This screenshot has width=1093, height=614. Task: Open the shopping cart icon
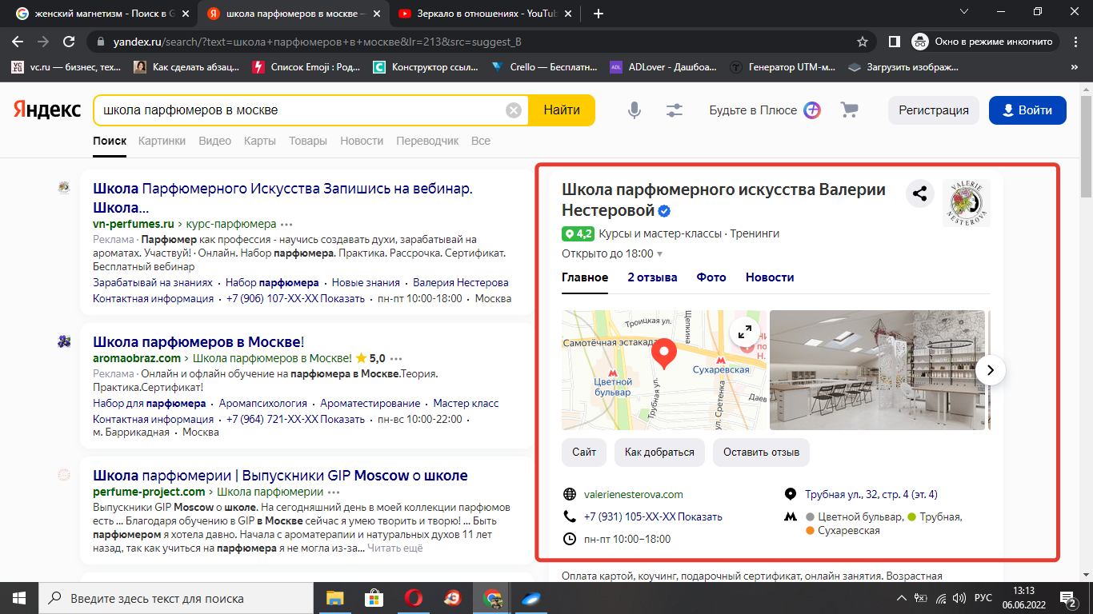849,110
